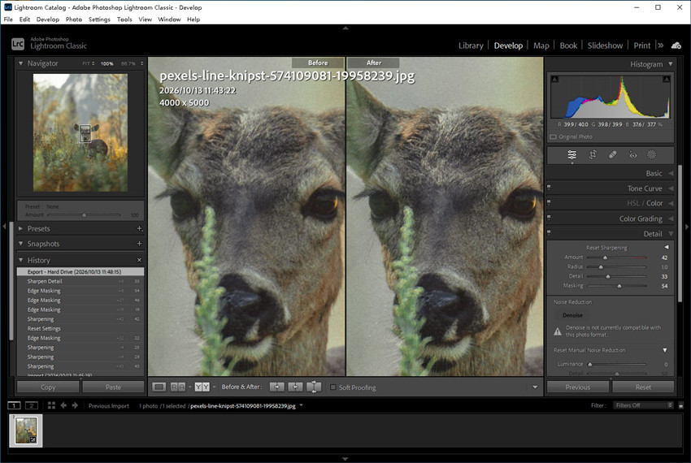Click the Previous button
The image size is (691, 463).
578,387
